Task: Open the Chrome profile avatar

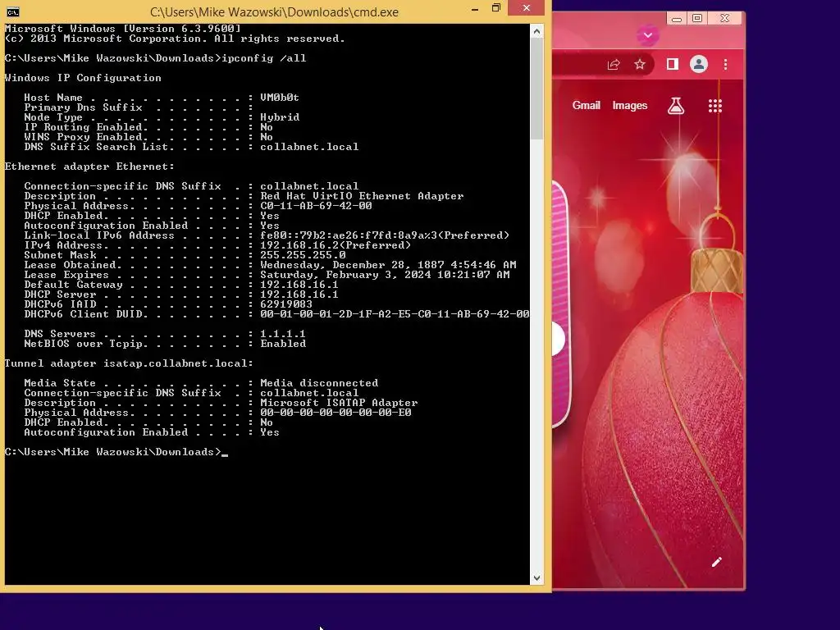Action: click(x=699, y=64)
